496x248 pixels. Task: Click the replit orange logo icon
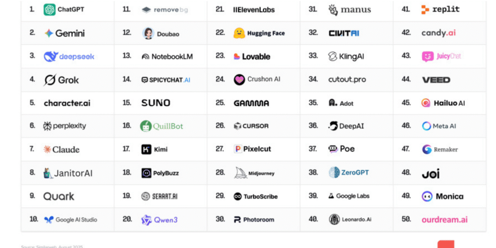(x=425, y=10)
